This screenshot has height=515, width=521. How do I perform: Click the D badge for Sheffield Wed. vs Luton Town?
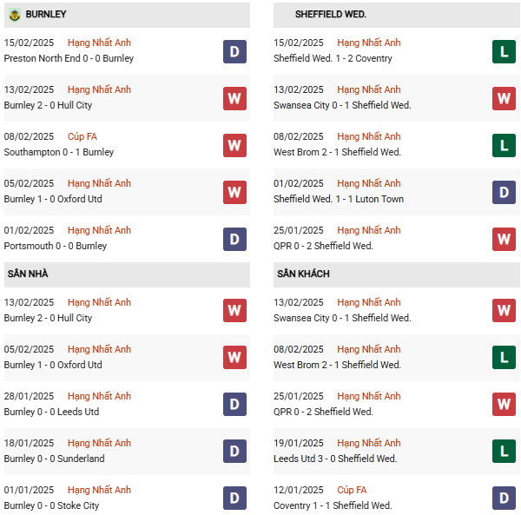(505, 192)
